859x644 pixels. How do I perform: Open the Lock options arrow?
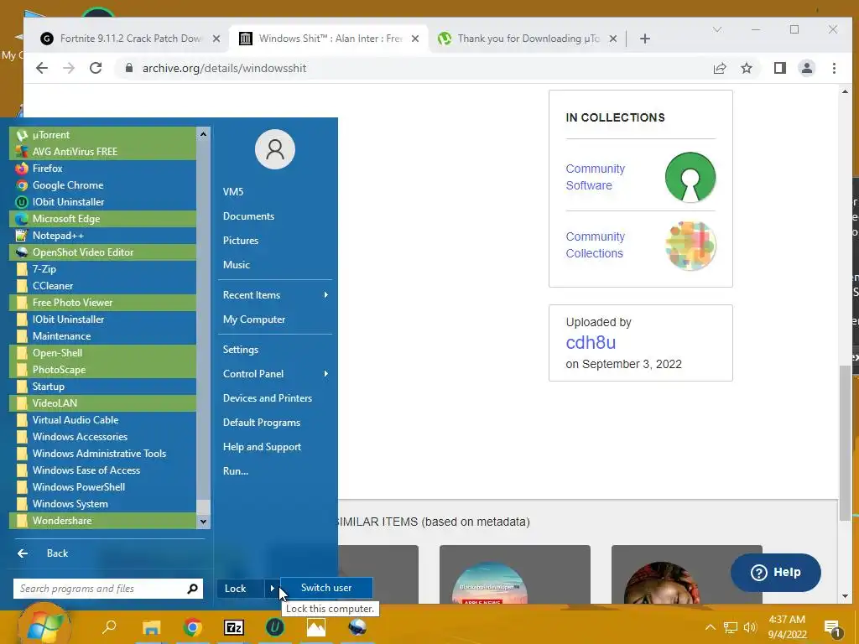pyautogui.click(x=273, y=589)
